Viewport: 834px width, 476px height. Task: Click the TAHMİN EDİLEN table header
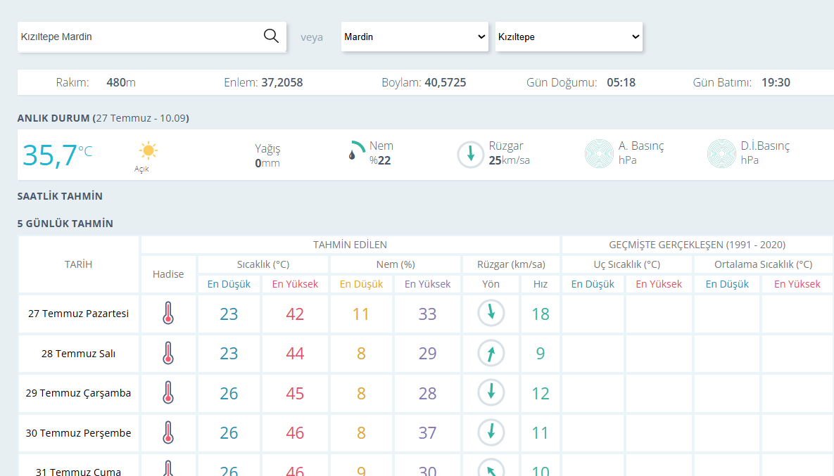click(350, 245)
